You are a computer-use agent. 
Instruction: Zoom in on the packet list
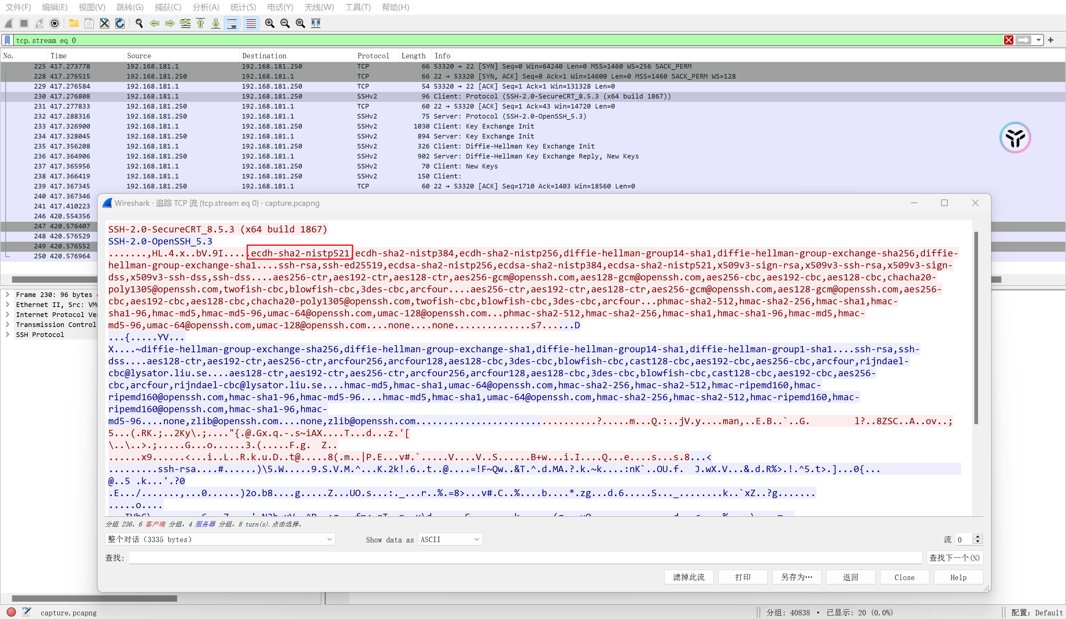pyautogui.click(x=269, y=23)
